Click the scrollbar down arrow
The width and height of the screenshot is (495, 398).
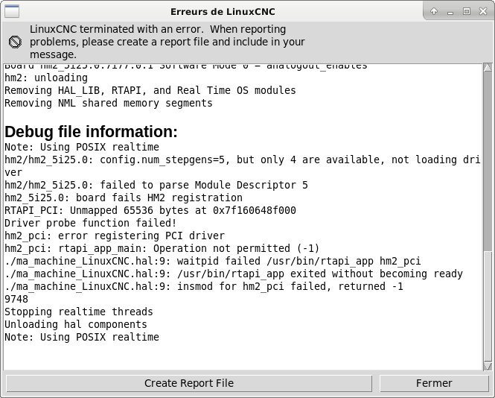488,367
